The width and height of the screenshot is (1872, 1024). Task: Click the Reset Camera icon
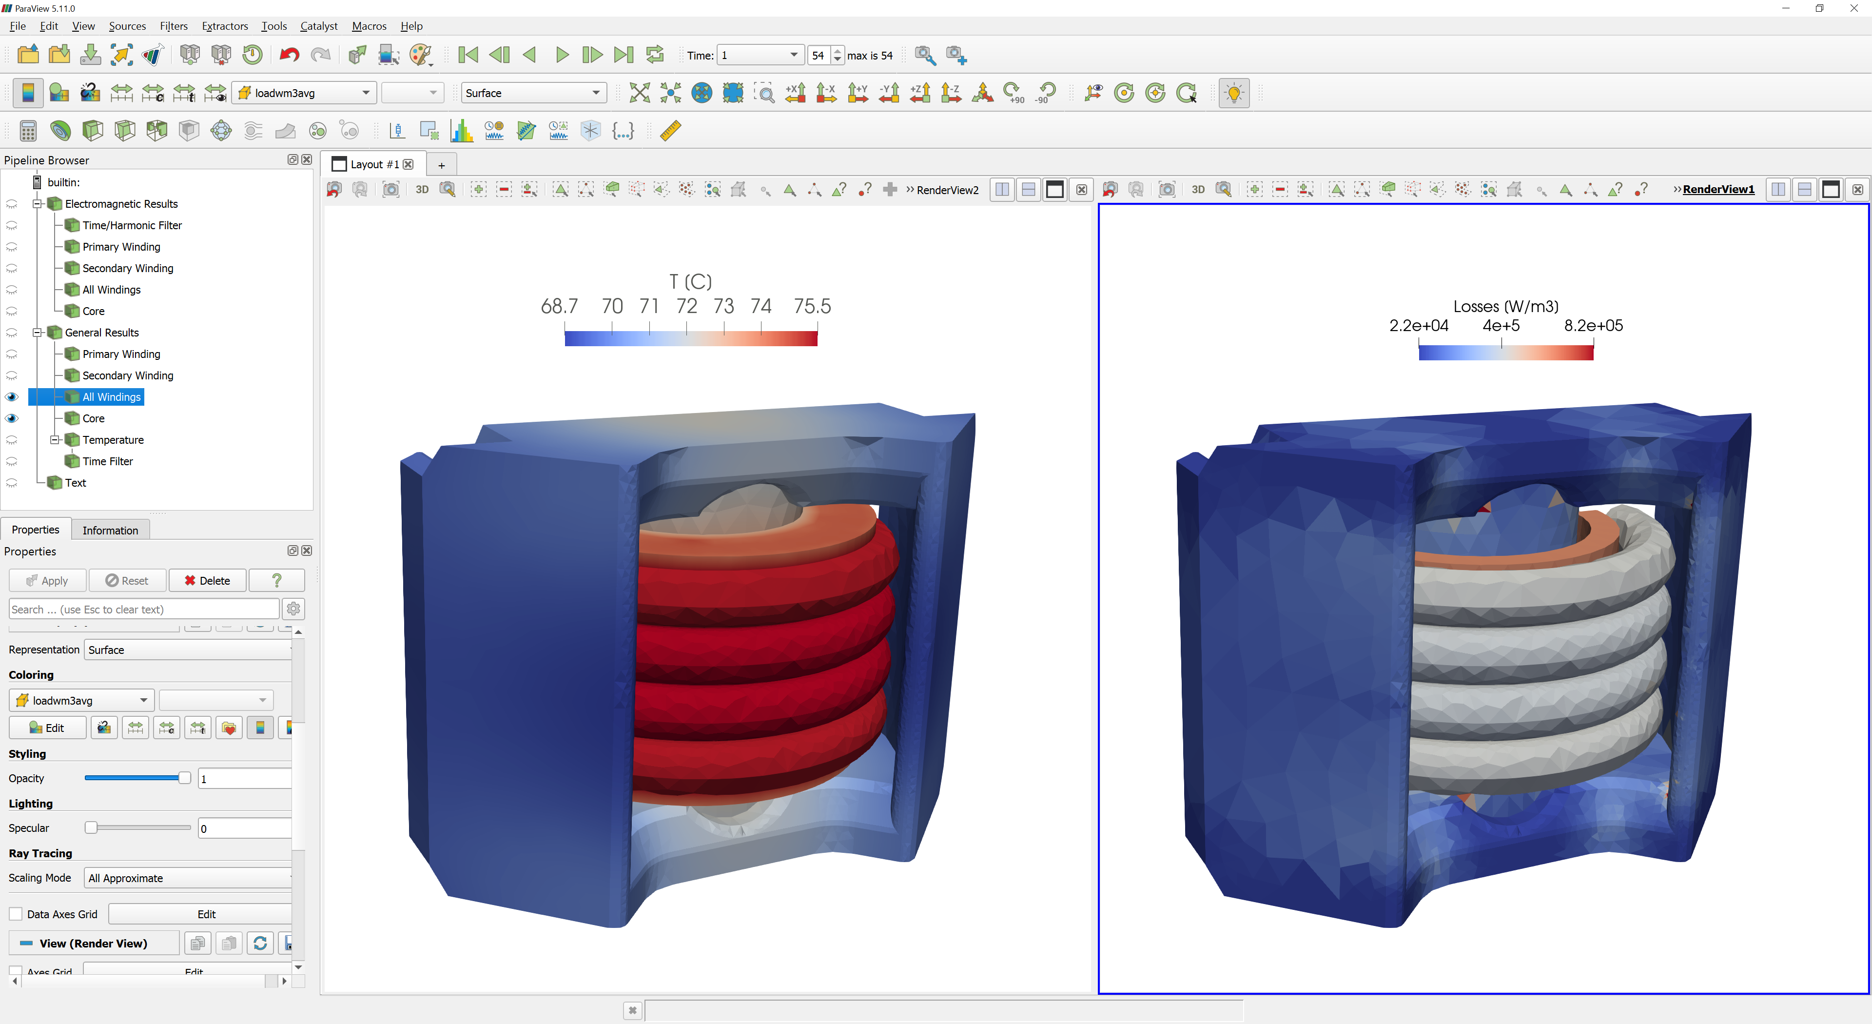[639, 92]
